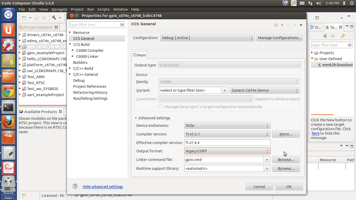The width and height of the screenshot is (356, 200).
Task: Click the Cancel button
Action: click(x=259, y=187)
